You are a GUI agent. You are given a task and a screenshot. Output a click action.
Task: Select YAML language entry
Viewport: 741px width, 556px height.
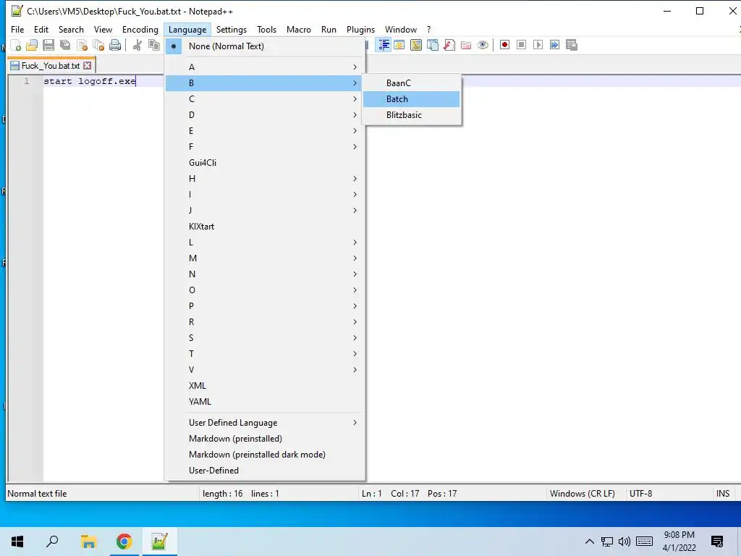click(265, 402)
